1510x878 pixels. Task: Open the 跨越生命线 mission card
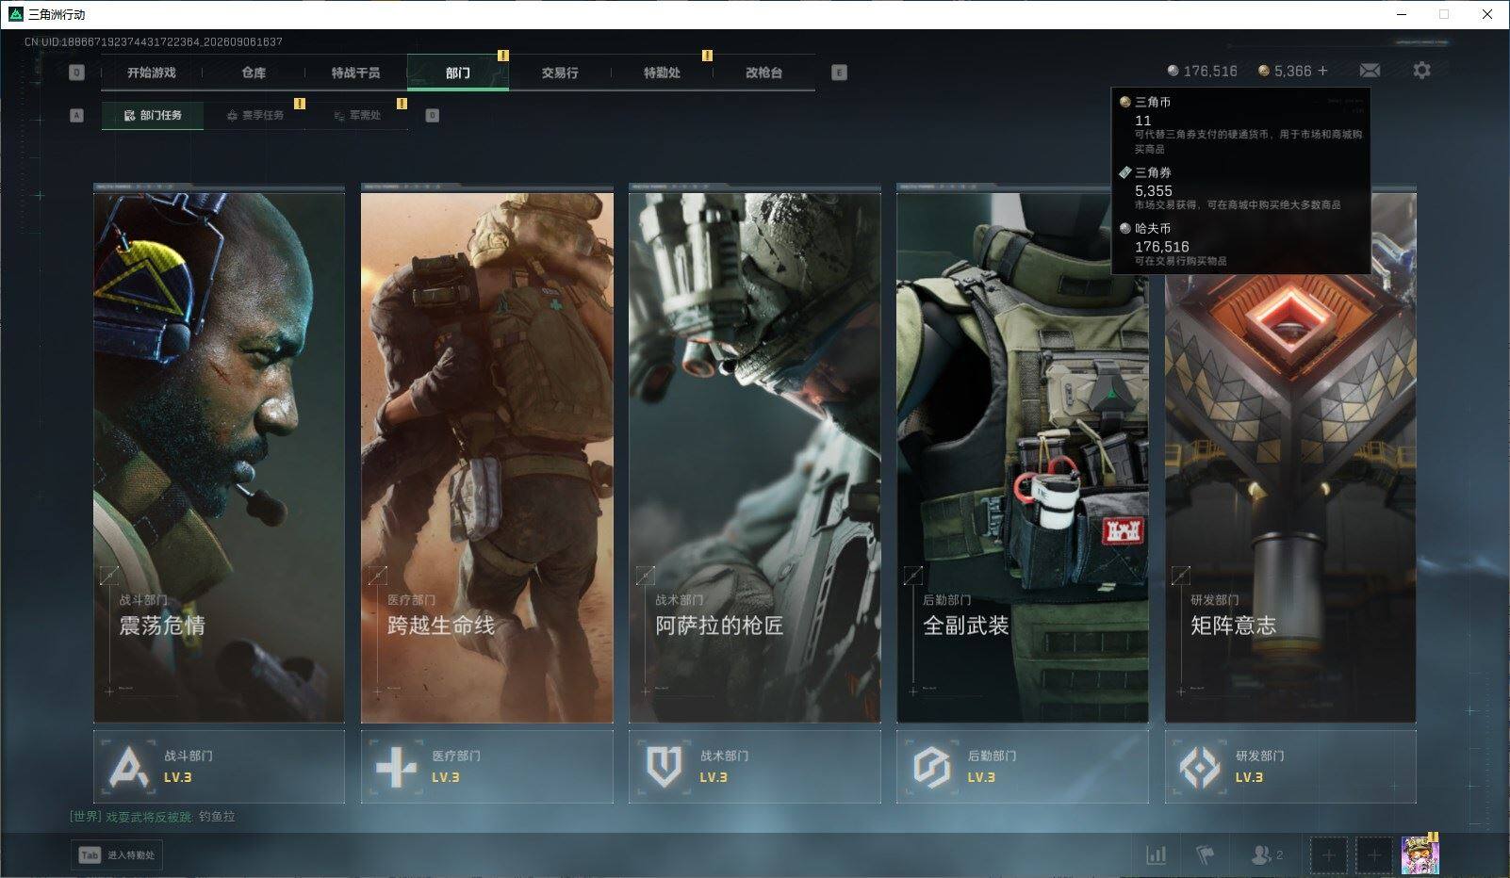click(x=487, y=454)
